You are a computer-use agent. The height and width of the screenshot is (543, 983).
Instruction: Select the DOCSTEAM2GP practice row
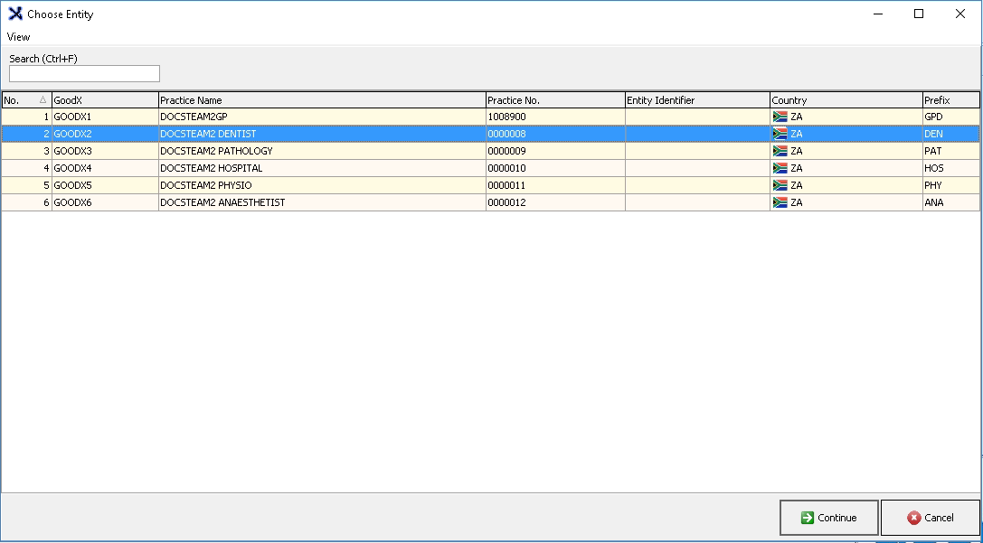point(321,117)
